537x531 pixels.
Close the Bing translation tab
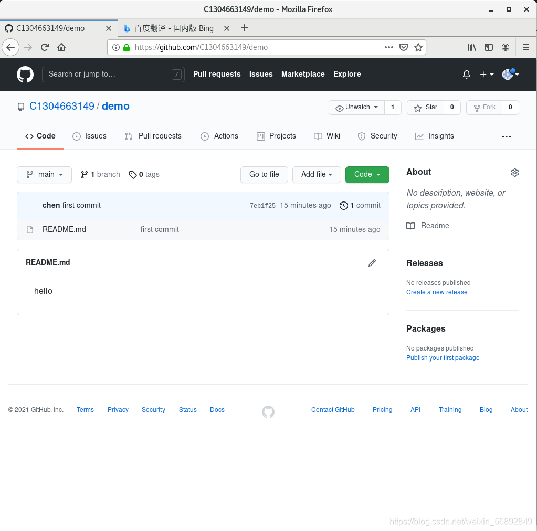[227, 28]
